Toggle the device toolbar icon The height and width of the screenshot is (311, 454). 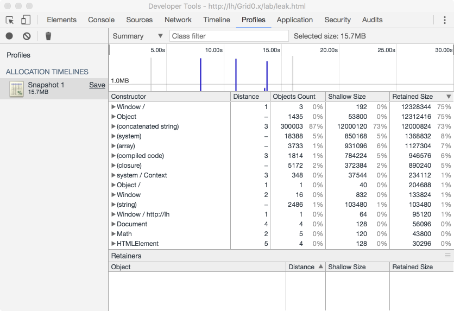26,20
